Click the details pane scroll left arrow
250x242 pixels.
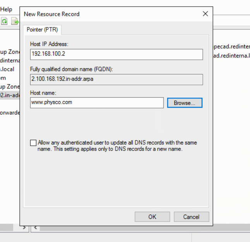click(35, 227)
